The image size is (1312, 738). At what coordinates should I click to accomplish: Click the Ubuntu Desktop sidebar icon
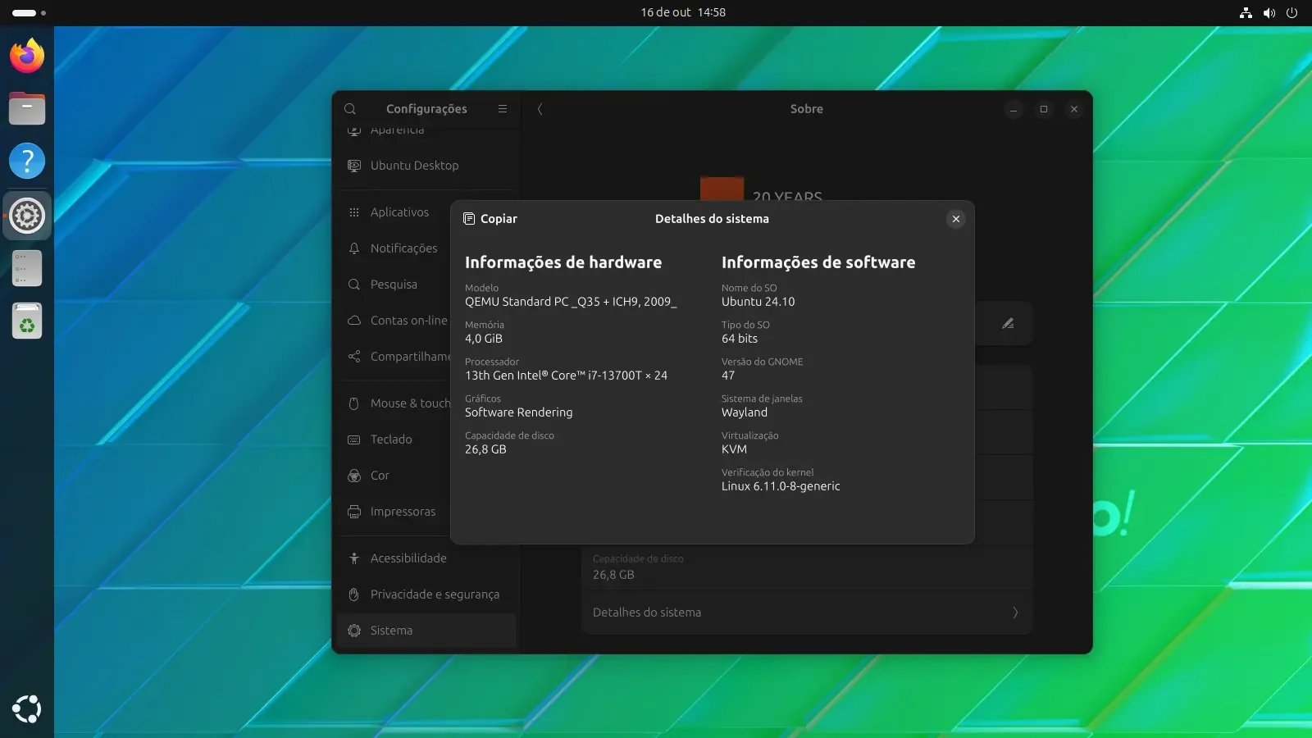(x=354, y=166)
